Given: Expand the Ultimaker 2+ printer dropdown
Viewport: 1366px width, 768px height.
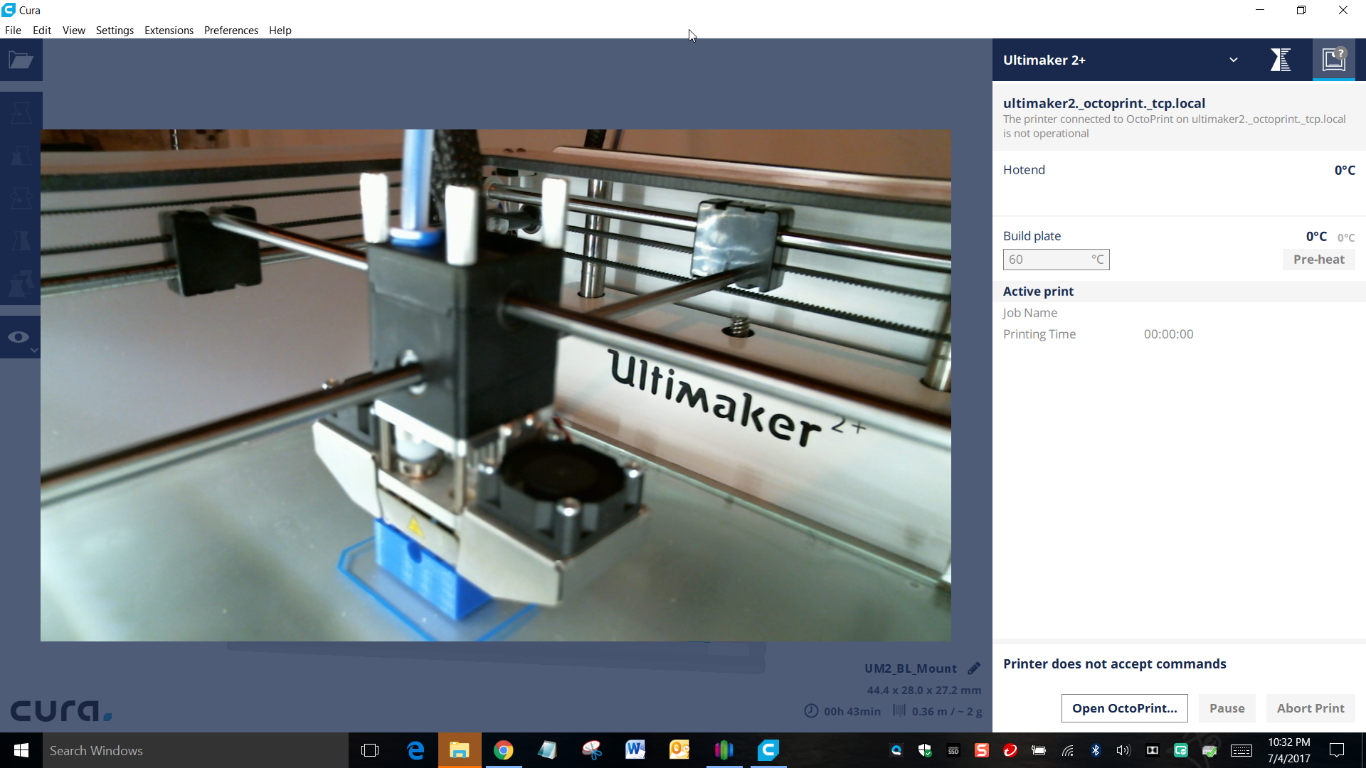Looking at the screenshot, I should coord(1233,60).
